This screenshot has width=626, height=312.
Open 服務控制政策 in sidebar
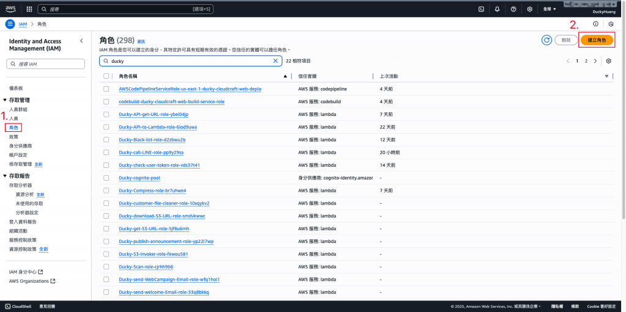click(23, 240)
